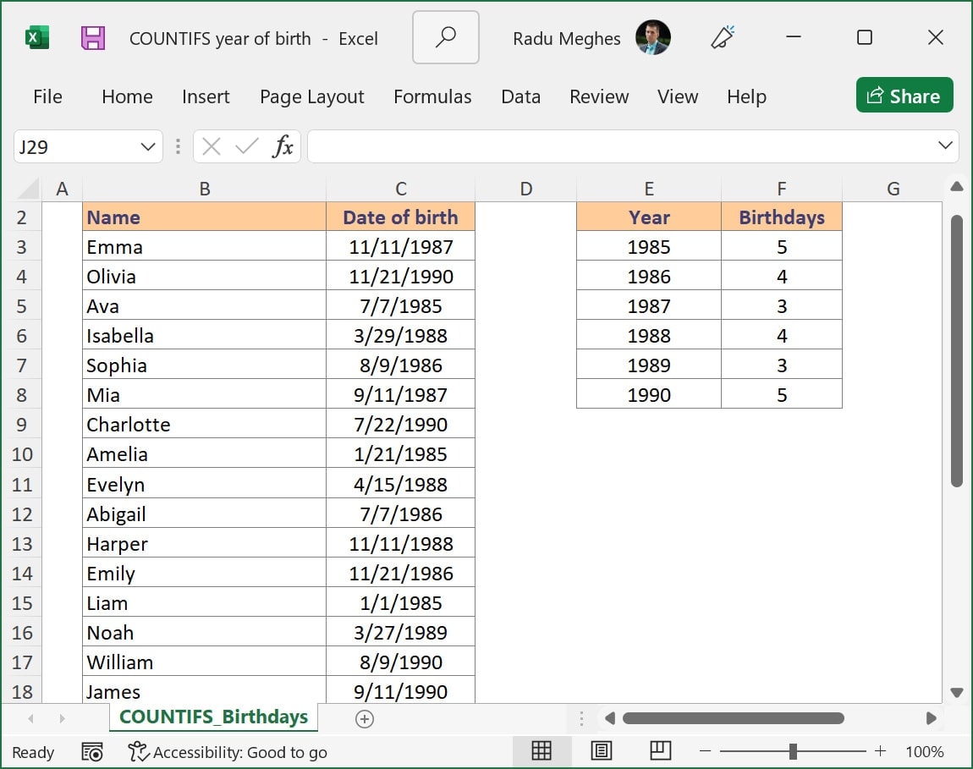Click the green Share button
Screen dimensions: 973x769
[904, 95]
